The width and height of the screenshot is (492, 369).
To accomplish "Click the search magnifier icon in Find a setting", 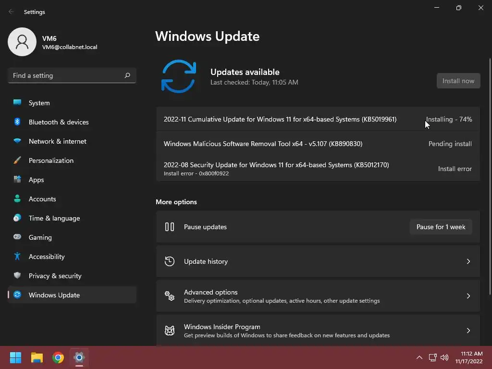I will coord(127,75).
